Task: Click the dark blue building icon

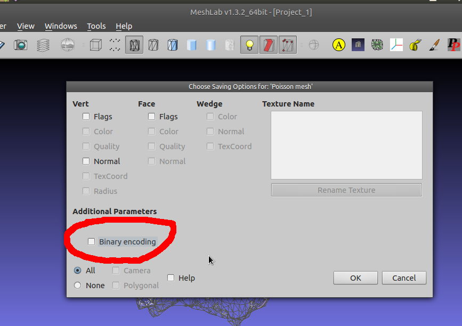Action: point(358,45)
